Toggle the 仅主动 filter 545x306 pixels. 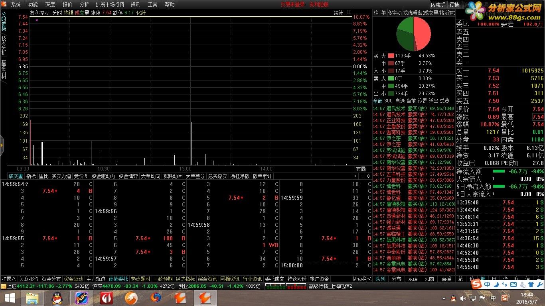coord(395,13)
